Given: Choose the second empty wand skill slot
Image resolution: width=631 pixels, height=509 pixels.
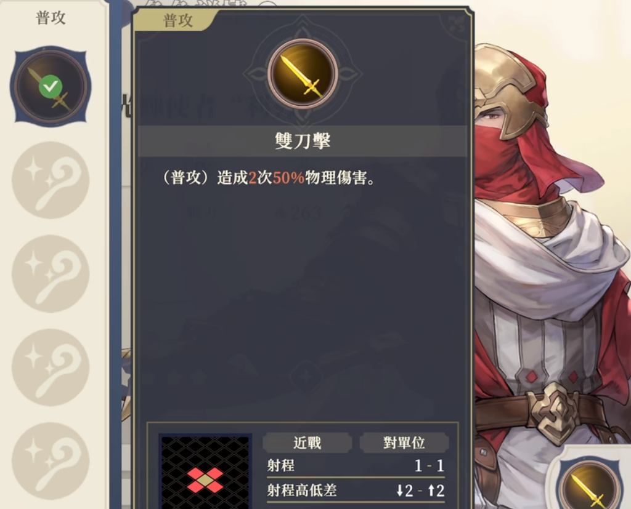Looking at the screenshot, I should pyautogui.click(x=51, y=274).
